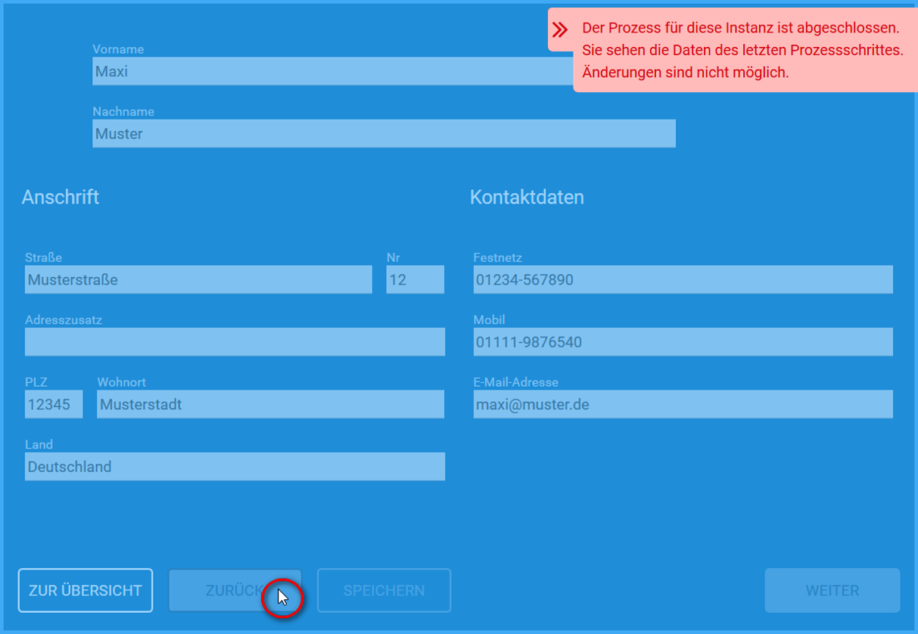Click the red double-chevron notification icon
918x634 pixels.
tap(560, 30)
